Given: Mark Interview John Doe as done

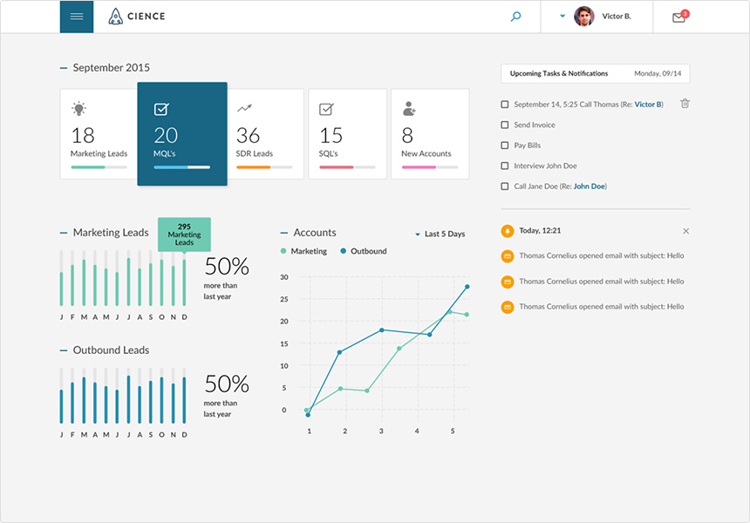Looking at the screenshot, I should (505, 166).
